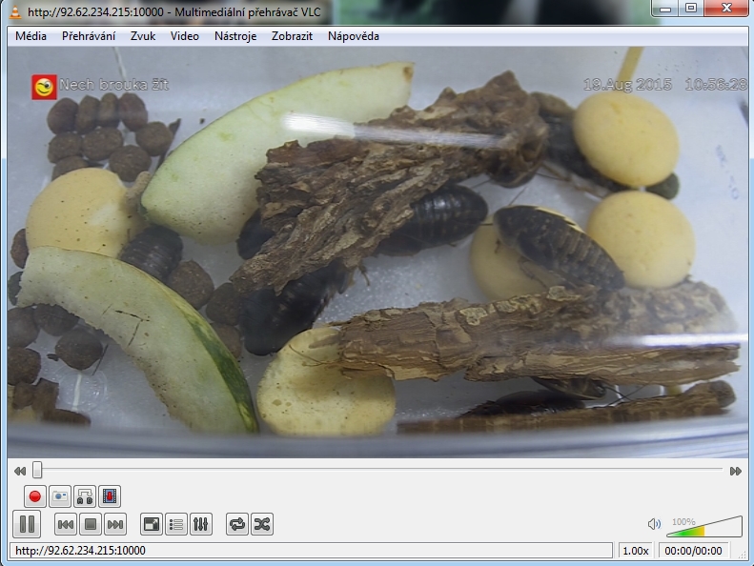Open the Video menu

click(x=185, y=36)
